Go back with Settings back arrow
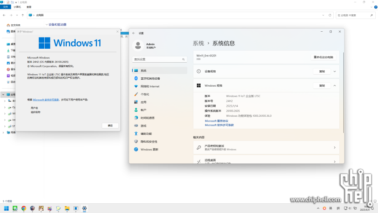Image resolution: width=378 pixels, height=213 pixels. click(x=134, y=33)
